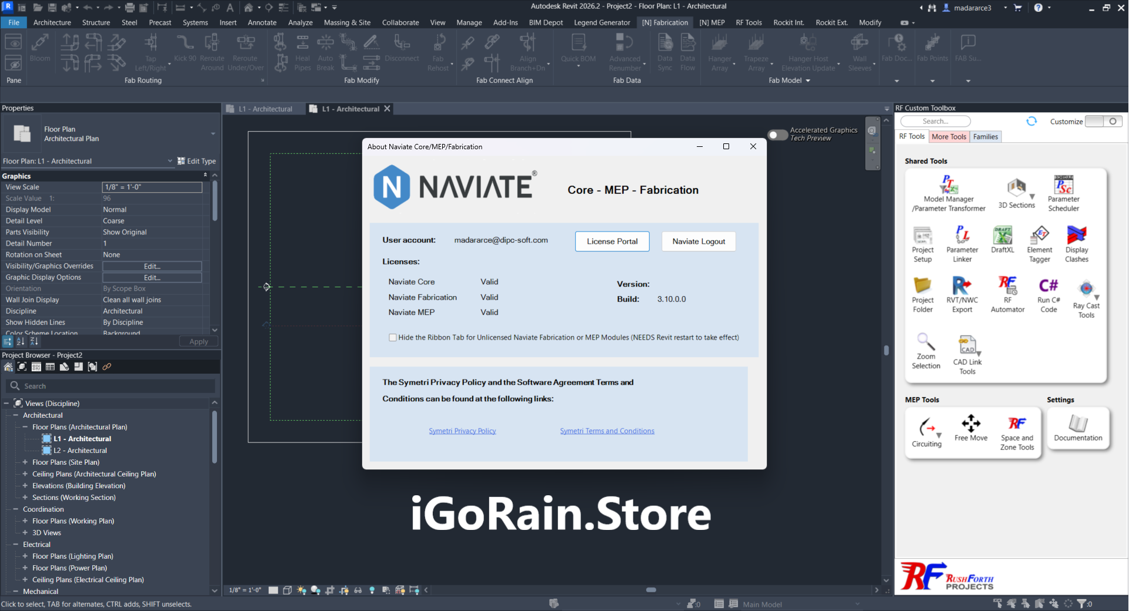Run the Run C# Code tool
1129x611 pixels.
point(1048,286)
